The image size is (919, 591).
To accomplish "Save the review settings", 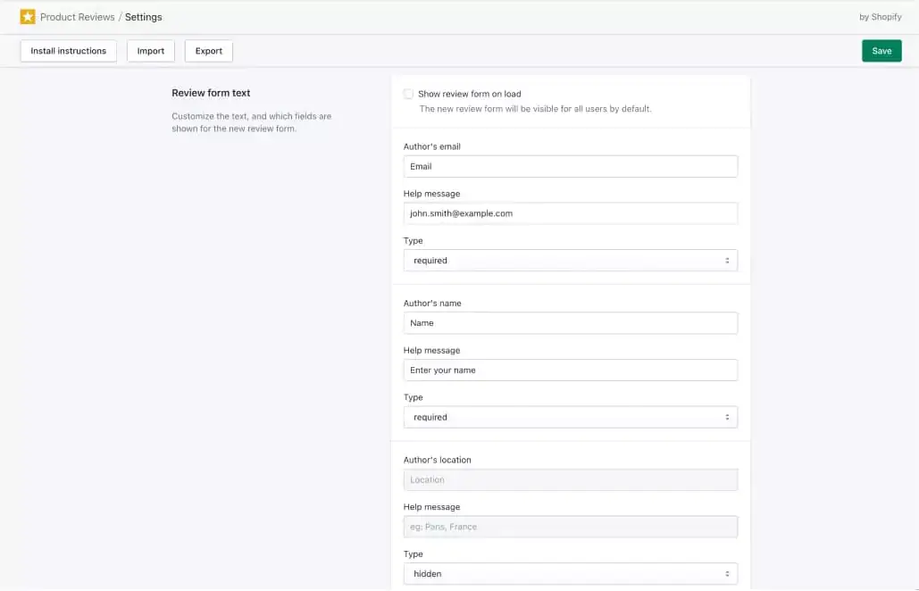I will [881, 51].
